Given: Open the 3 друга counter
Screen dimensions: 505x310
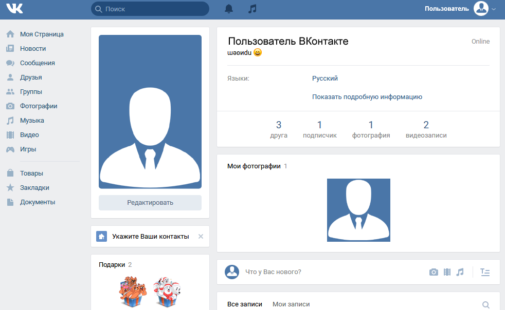Looking at the screenshot, I should (279, 129).
